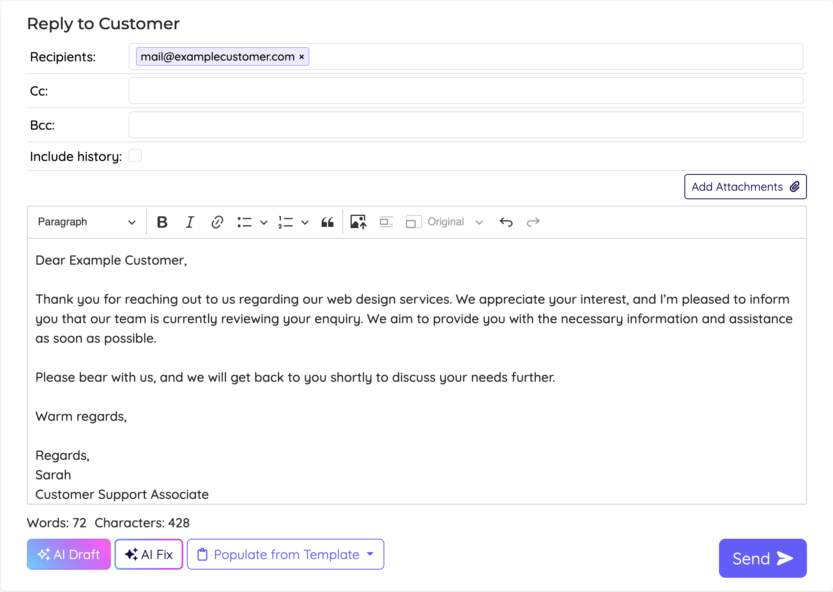Screen dimensions: 833x592
Task: Click the Words: 72 counter
Action: pos(57,523)
